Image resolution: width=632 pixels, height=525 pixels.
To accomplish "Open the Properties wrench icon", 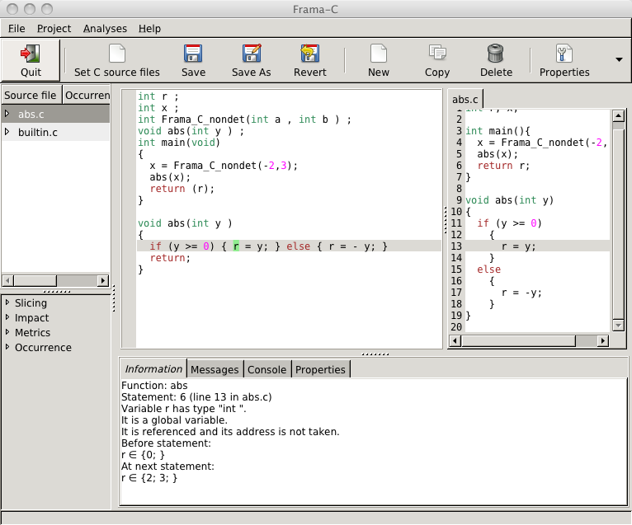I will (x=564, y=53).
